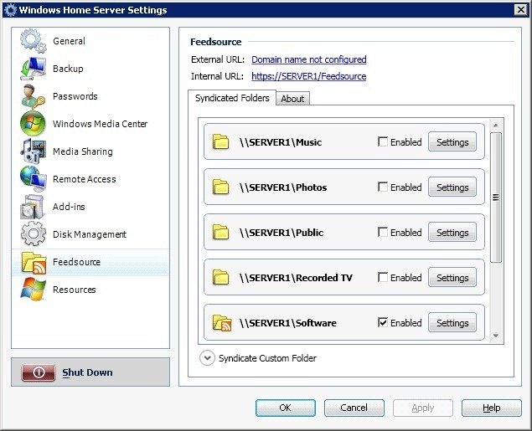Click the Backup computer icon

(33, 69)
